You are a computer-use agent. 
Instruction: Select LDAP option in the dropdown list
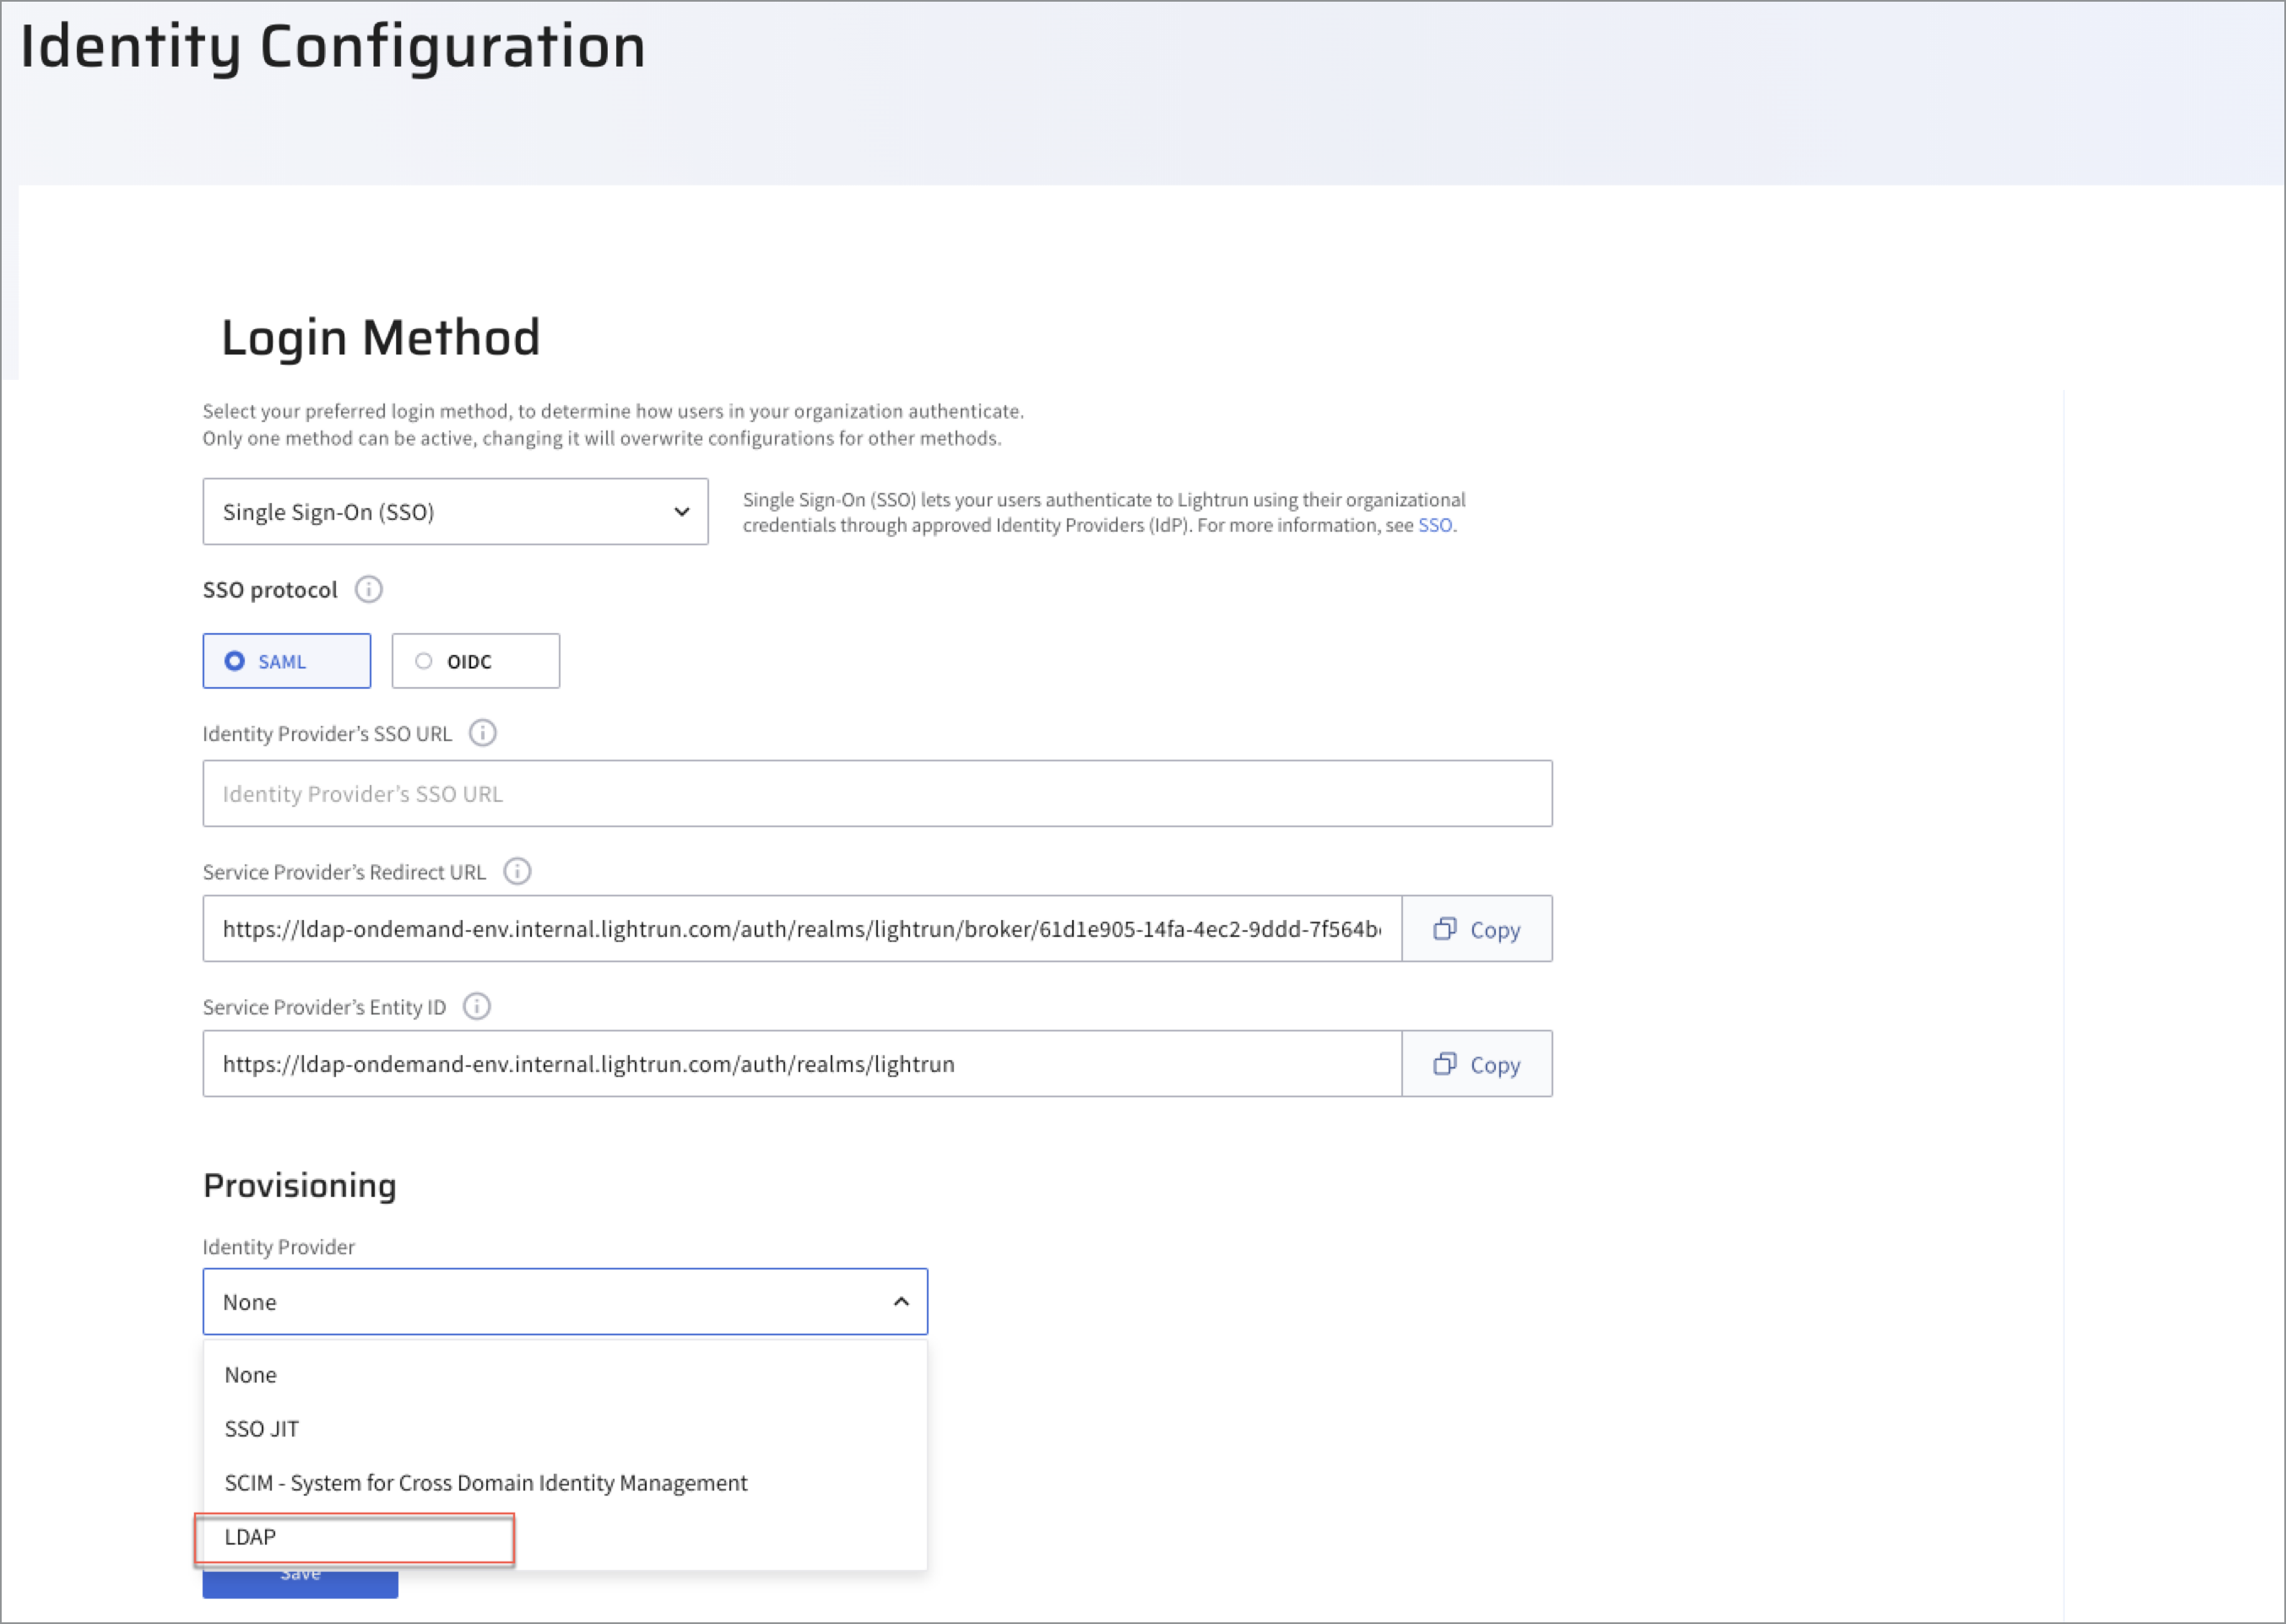pyautogui.click(x=251, y=1537)
